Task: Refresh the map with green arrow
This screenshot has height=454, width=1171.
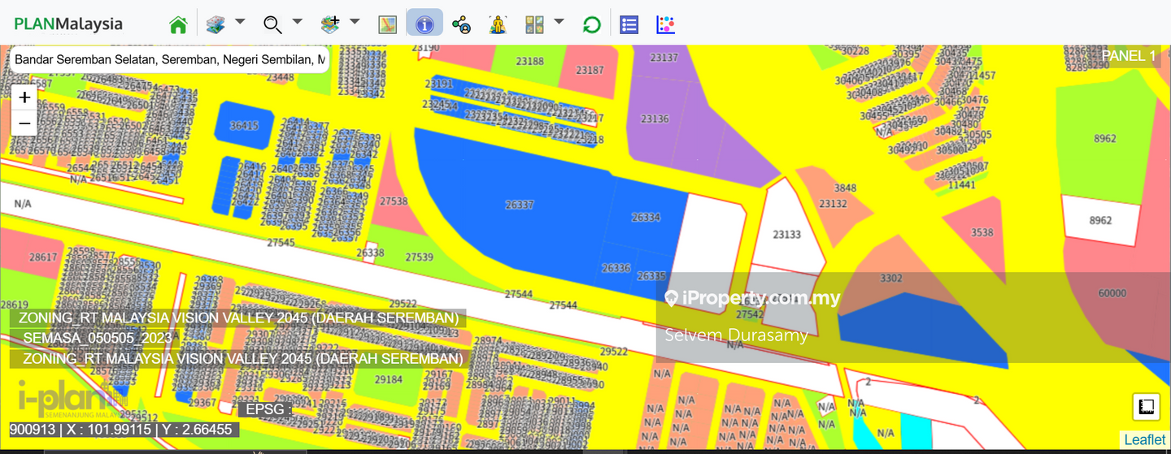Action: (x=591, y=24)
